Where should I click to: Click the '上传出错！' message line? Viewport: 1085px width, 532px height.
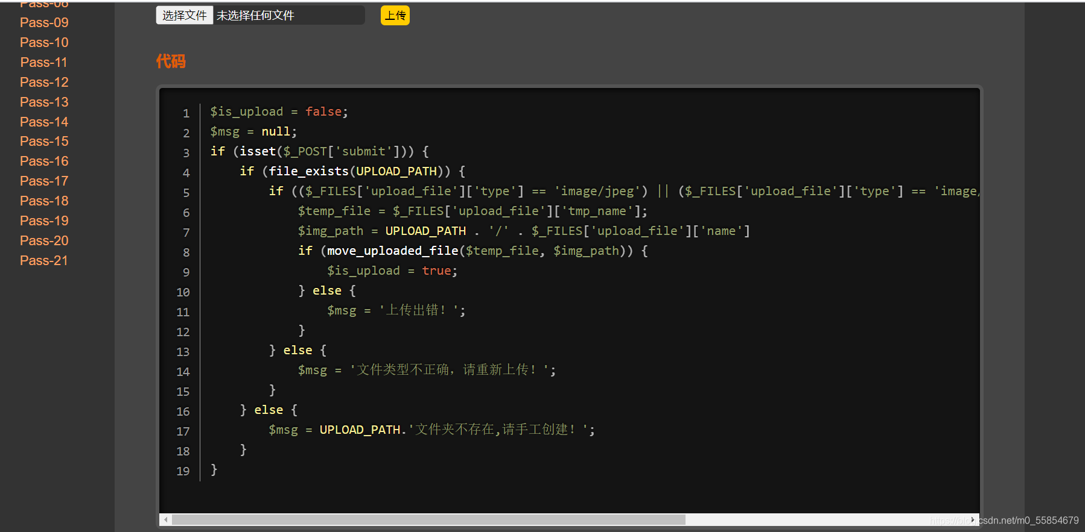click(x=396, y=310)
